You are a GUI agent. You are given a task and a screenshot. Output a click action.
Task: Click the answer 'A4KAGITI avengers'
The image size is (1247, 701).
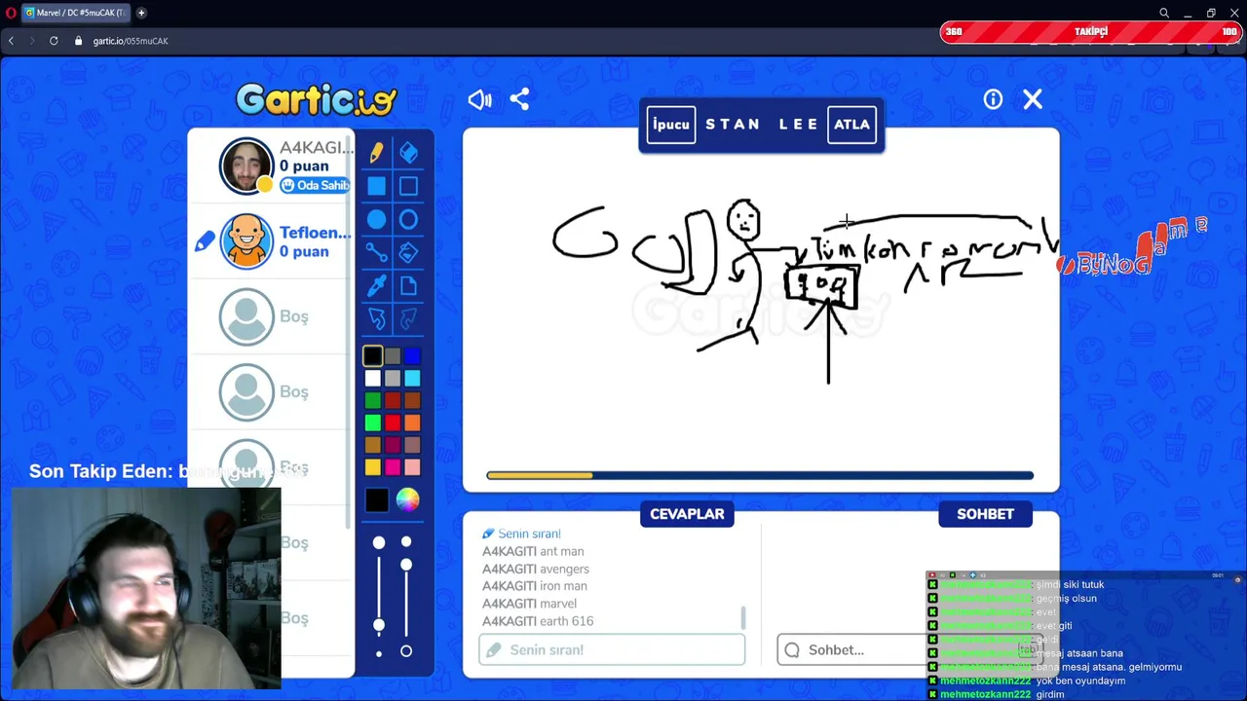tap(536, 569)
